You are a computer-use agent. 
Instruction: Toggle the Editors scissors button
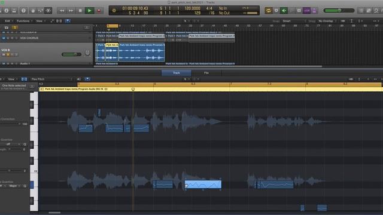click(x=48, y=11)
